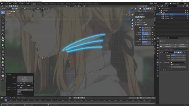189x106 pixels.
Task: Switch to the Modeling workspace tab
Action: (x=40, y=4)
